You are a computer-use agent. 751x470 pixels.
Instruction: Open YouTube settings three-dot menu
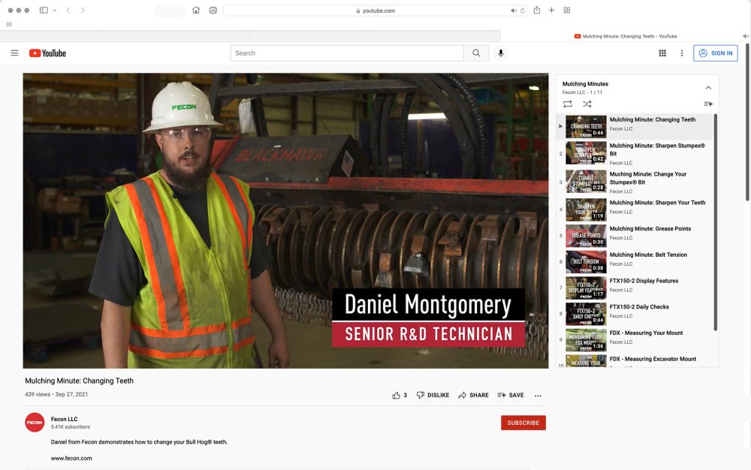[x=682, y=53]
